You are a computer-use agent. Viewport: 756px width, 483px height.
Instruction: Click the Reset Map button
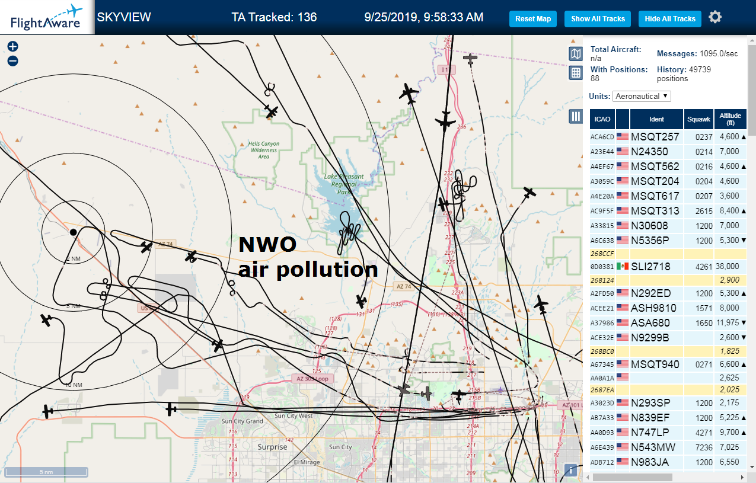533,19
